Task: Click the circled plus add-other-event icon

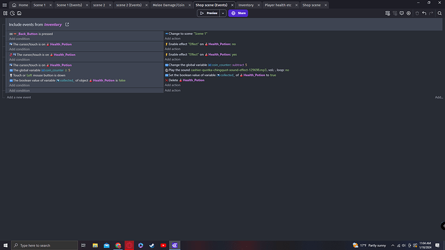Action: [x=409, y=13]
